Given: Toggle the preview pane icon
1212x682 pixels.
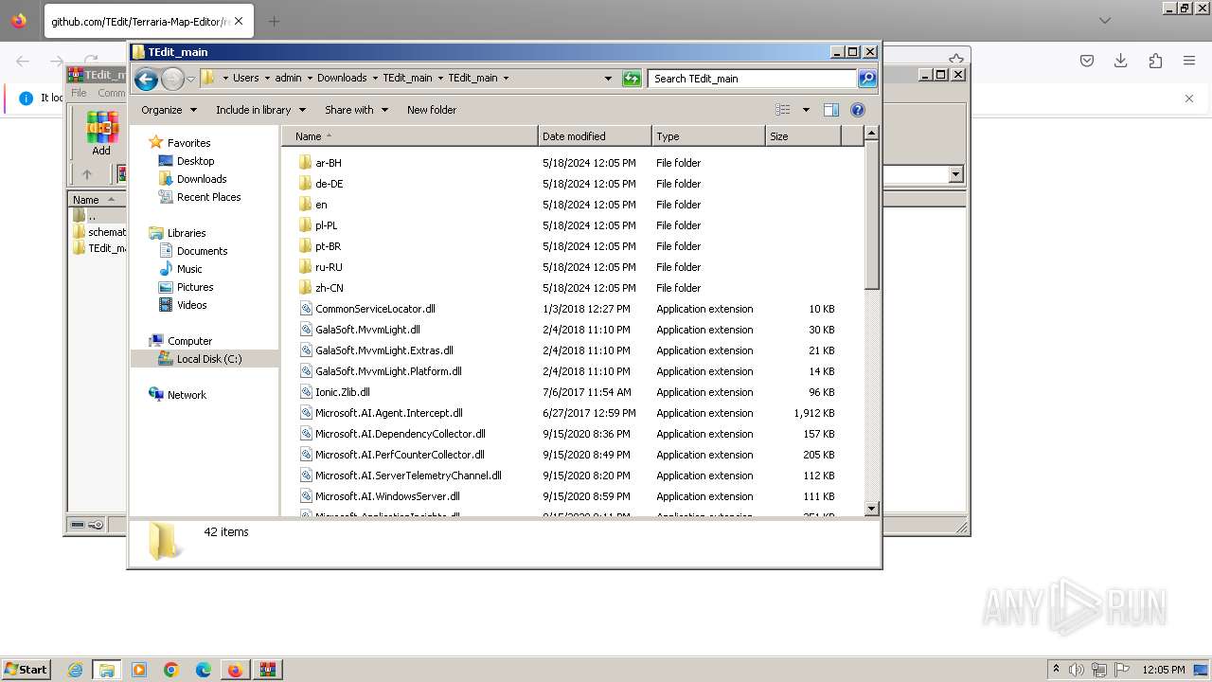Looking at the screenshot, I should [831, 110].
